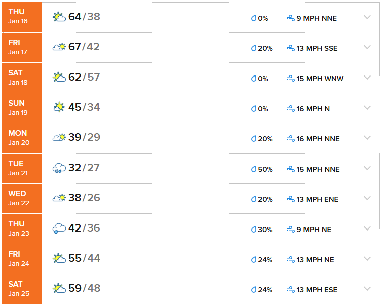381x306 pixels.
Task: Click the wind icon beside 16 MPH N
Action: (x=290, y=109)
